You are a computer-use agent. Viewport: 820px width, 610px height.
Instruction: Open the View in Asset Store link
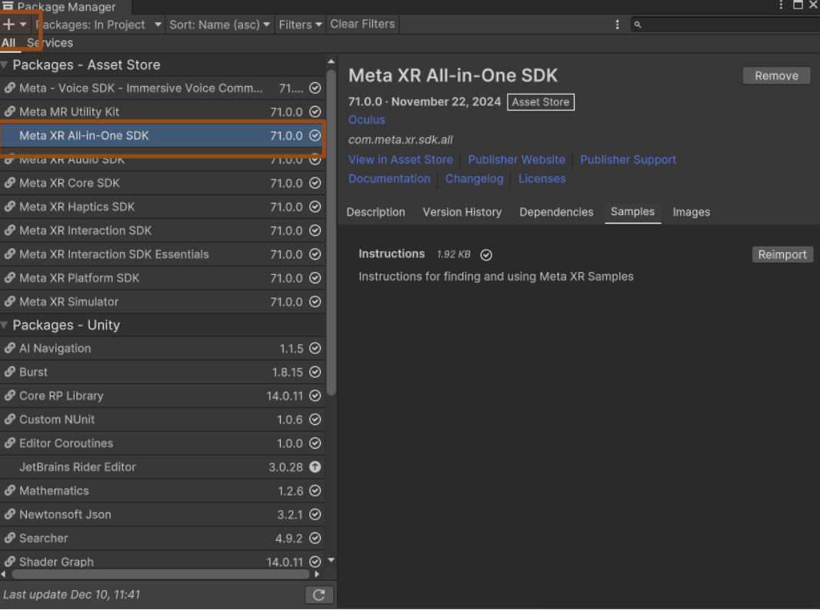(x=400, y=160)
